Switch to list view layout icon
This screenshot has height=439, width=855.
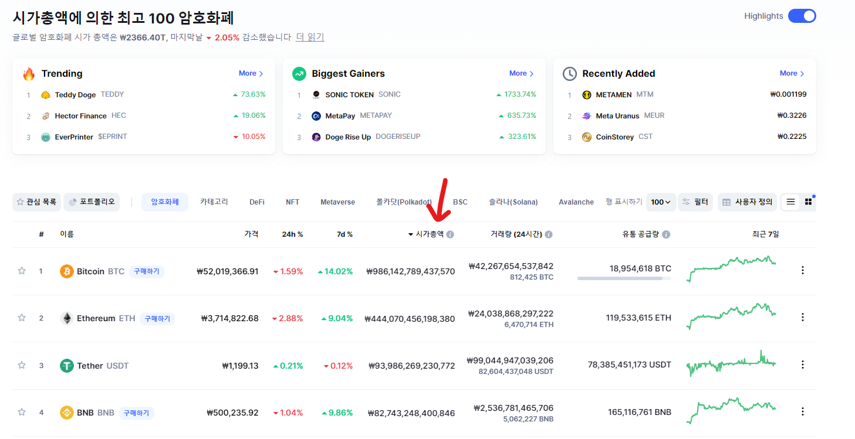coord(790,202)
